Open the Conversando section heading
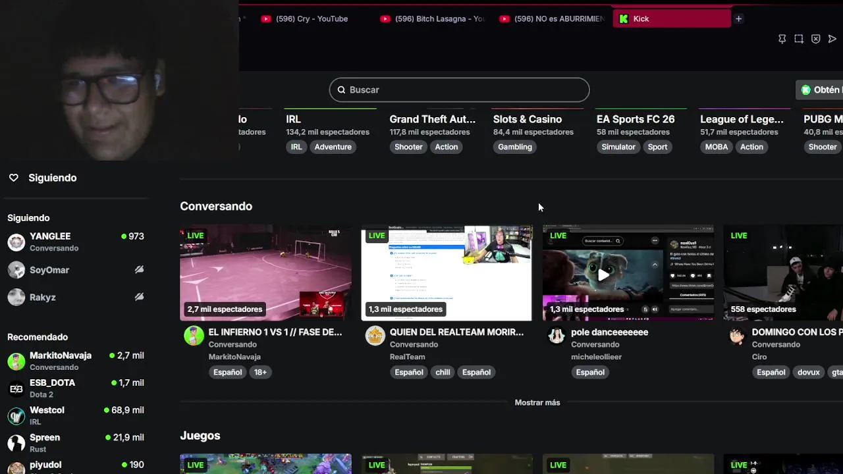The image size is (843, 474). tap(216, 206)
